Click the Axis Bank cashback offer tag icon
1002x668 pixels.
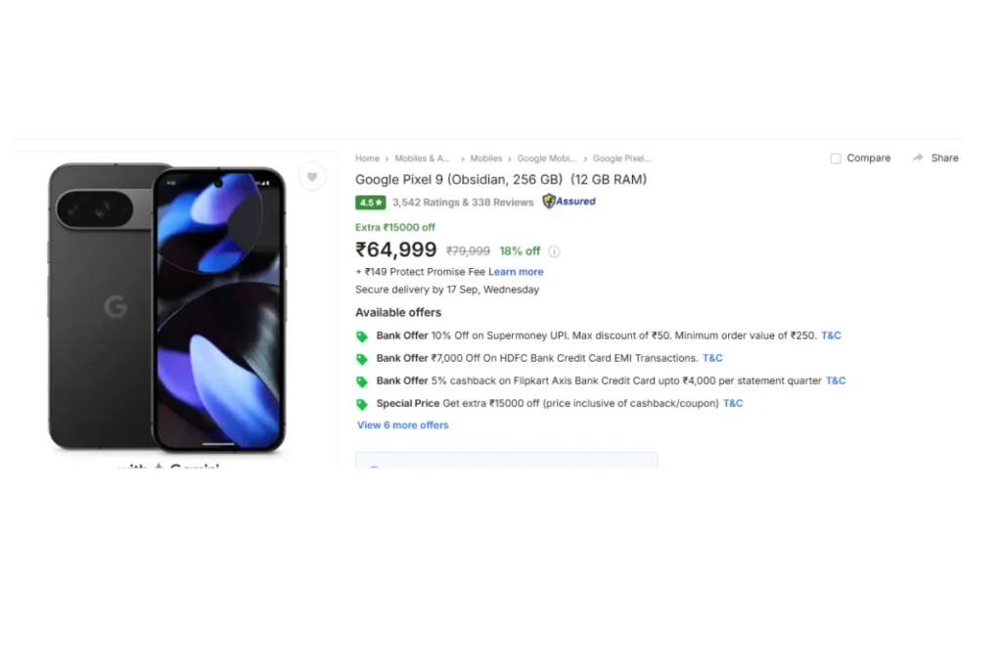[362, 381]
